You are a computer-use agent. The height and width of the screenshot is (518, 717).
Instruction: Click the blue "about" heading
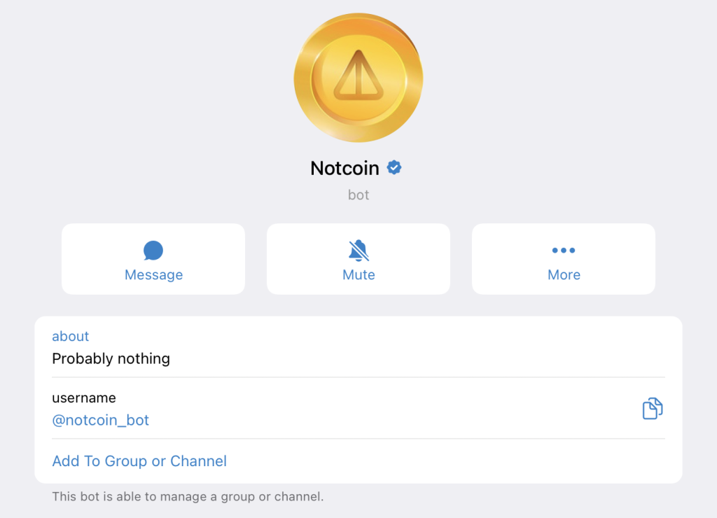pyautogui.click(x=71, y=337)
